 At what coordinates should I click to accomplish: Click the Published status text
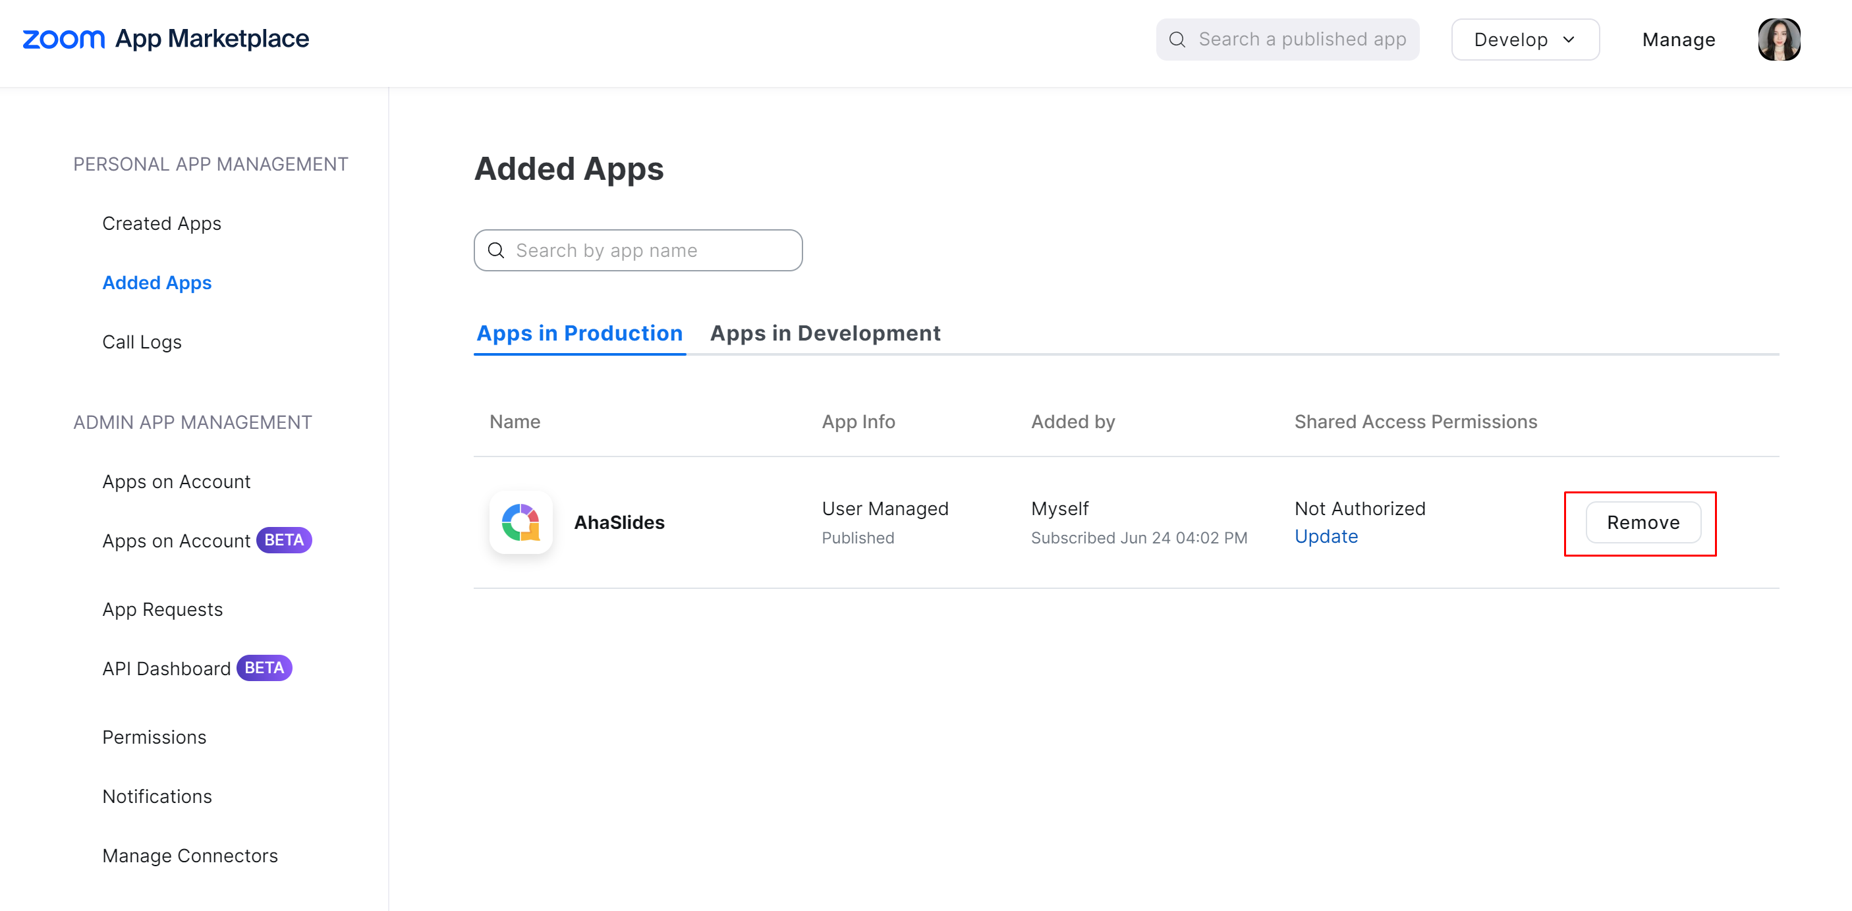pyautogui.click(x=858, y=538)
